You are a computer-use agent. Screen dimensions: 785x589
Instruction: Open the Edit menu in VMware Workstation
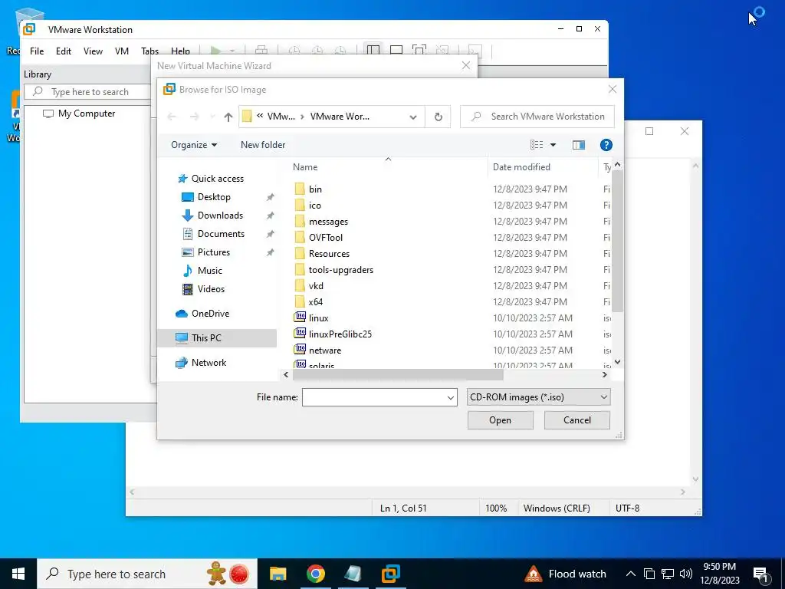(63, 51)
